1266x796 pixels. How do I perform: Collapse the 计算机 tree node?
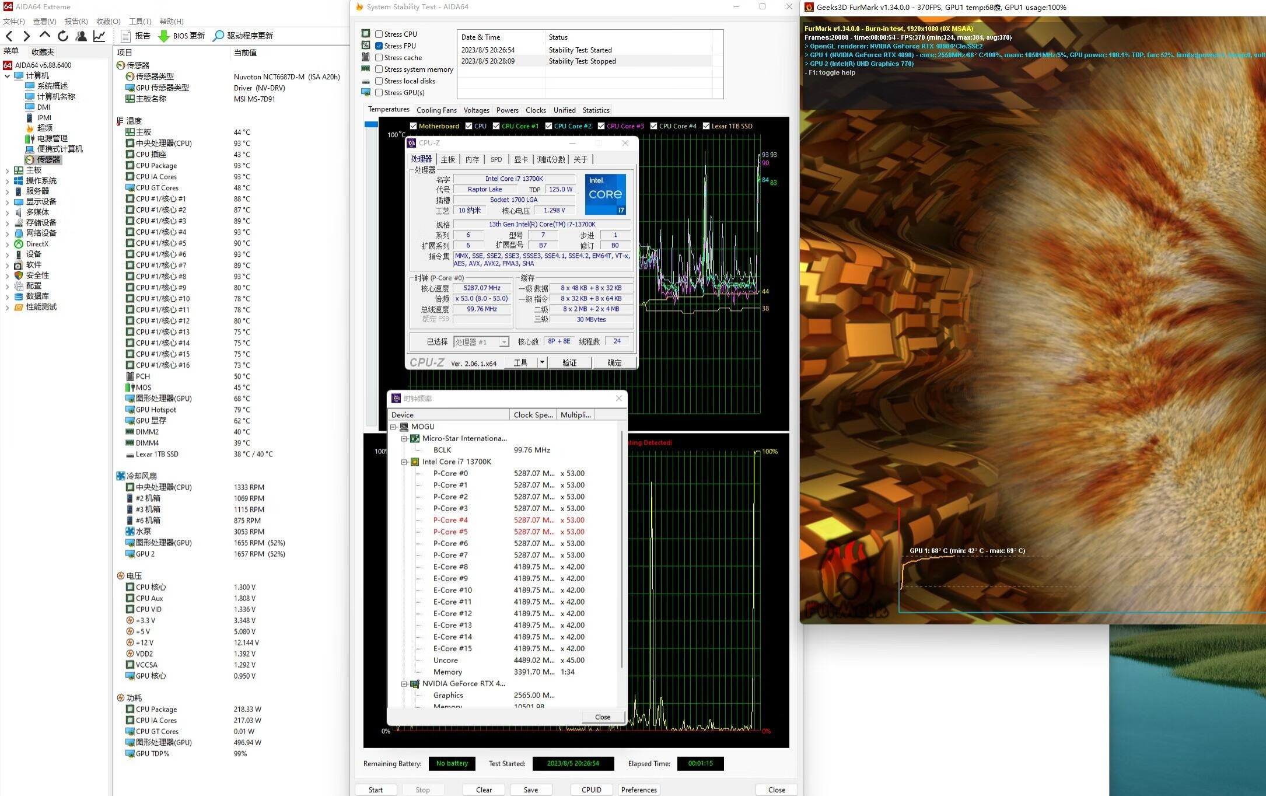(7, 76)
